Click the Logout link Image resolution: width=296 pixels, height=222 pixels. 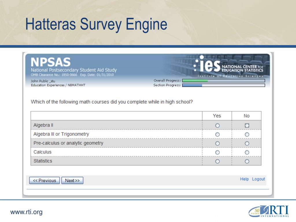[x=258, y=179]
